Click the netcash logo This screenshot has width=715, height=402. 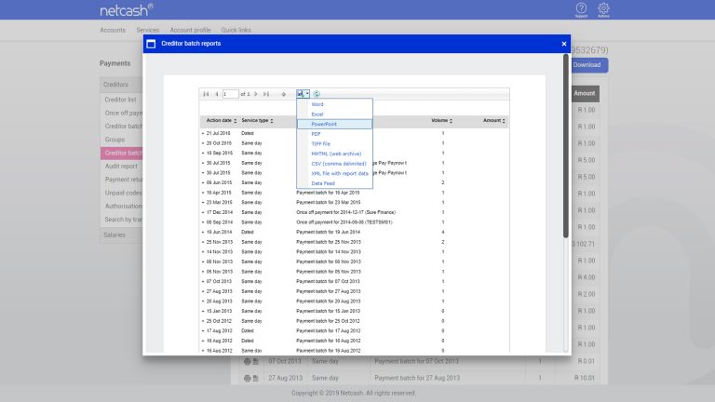pos(127,10)
